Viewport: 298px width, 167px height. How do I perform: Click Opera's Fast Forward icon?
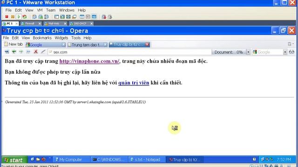tap(28, 51)
